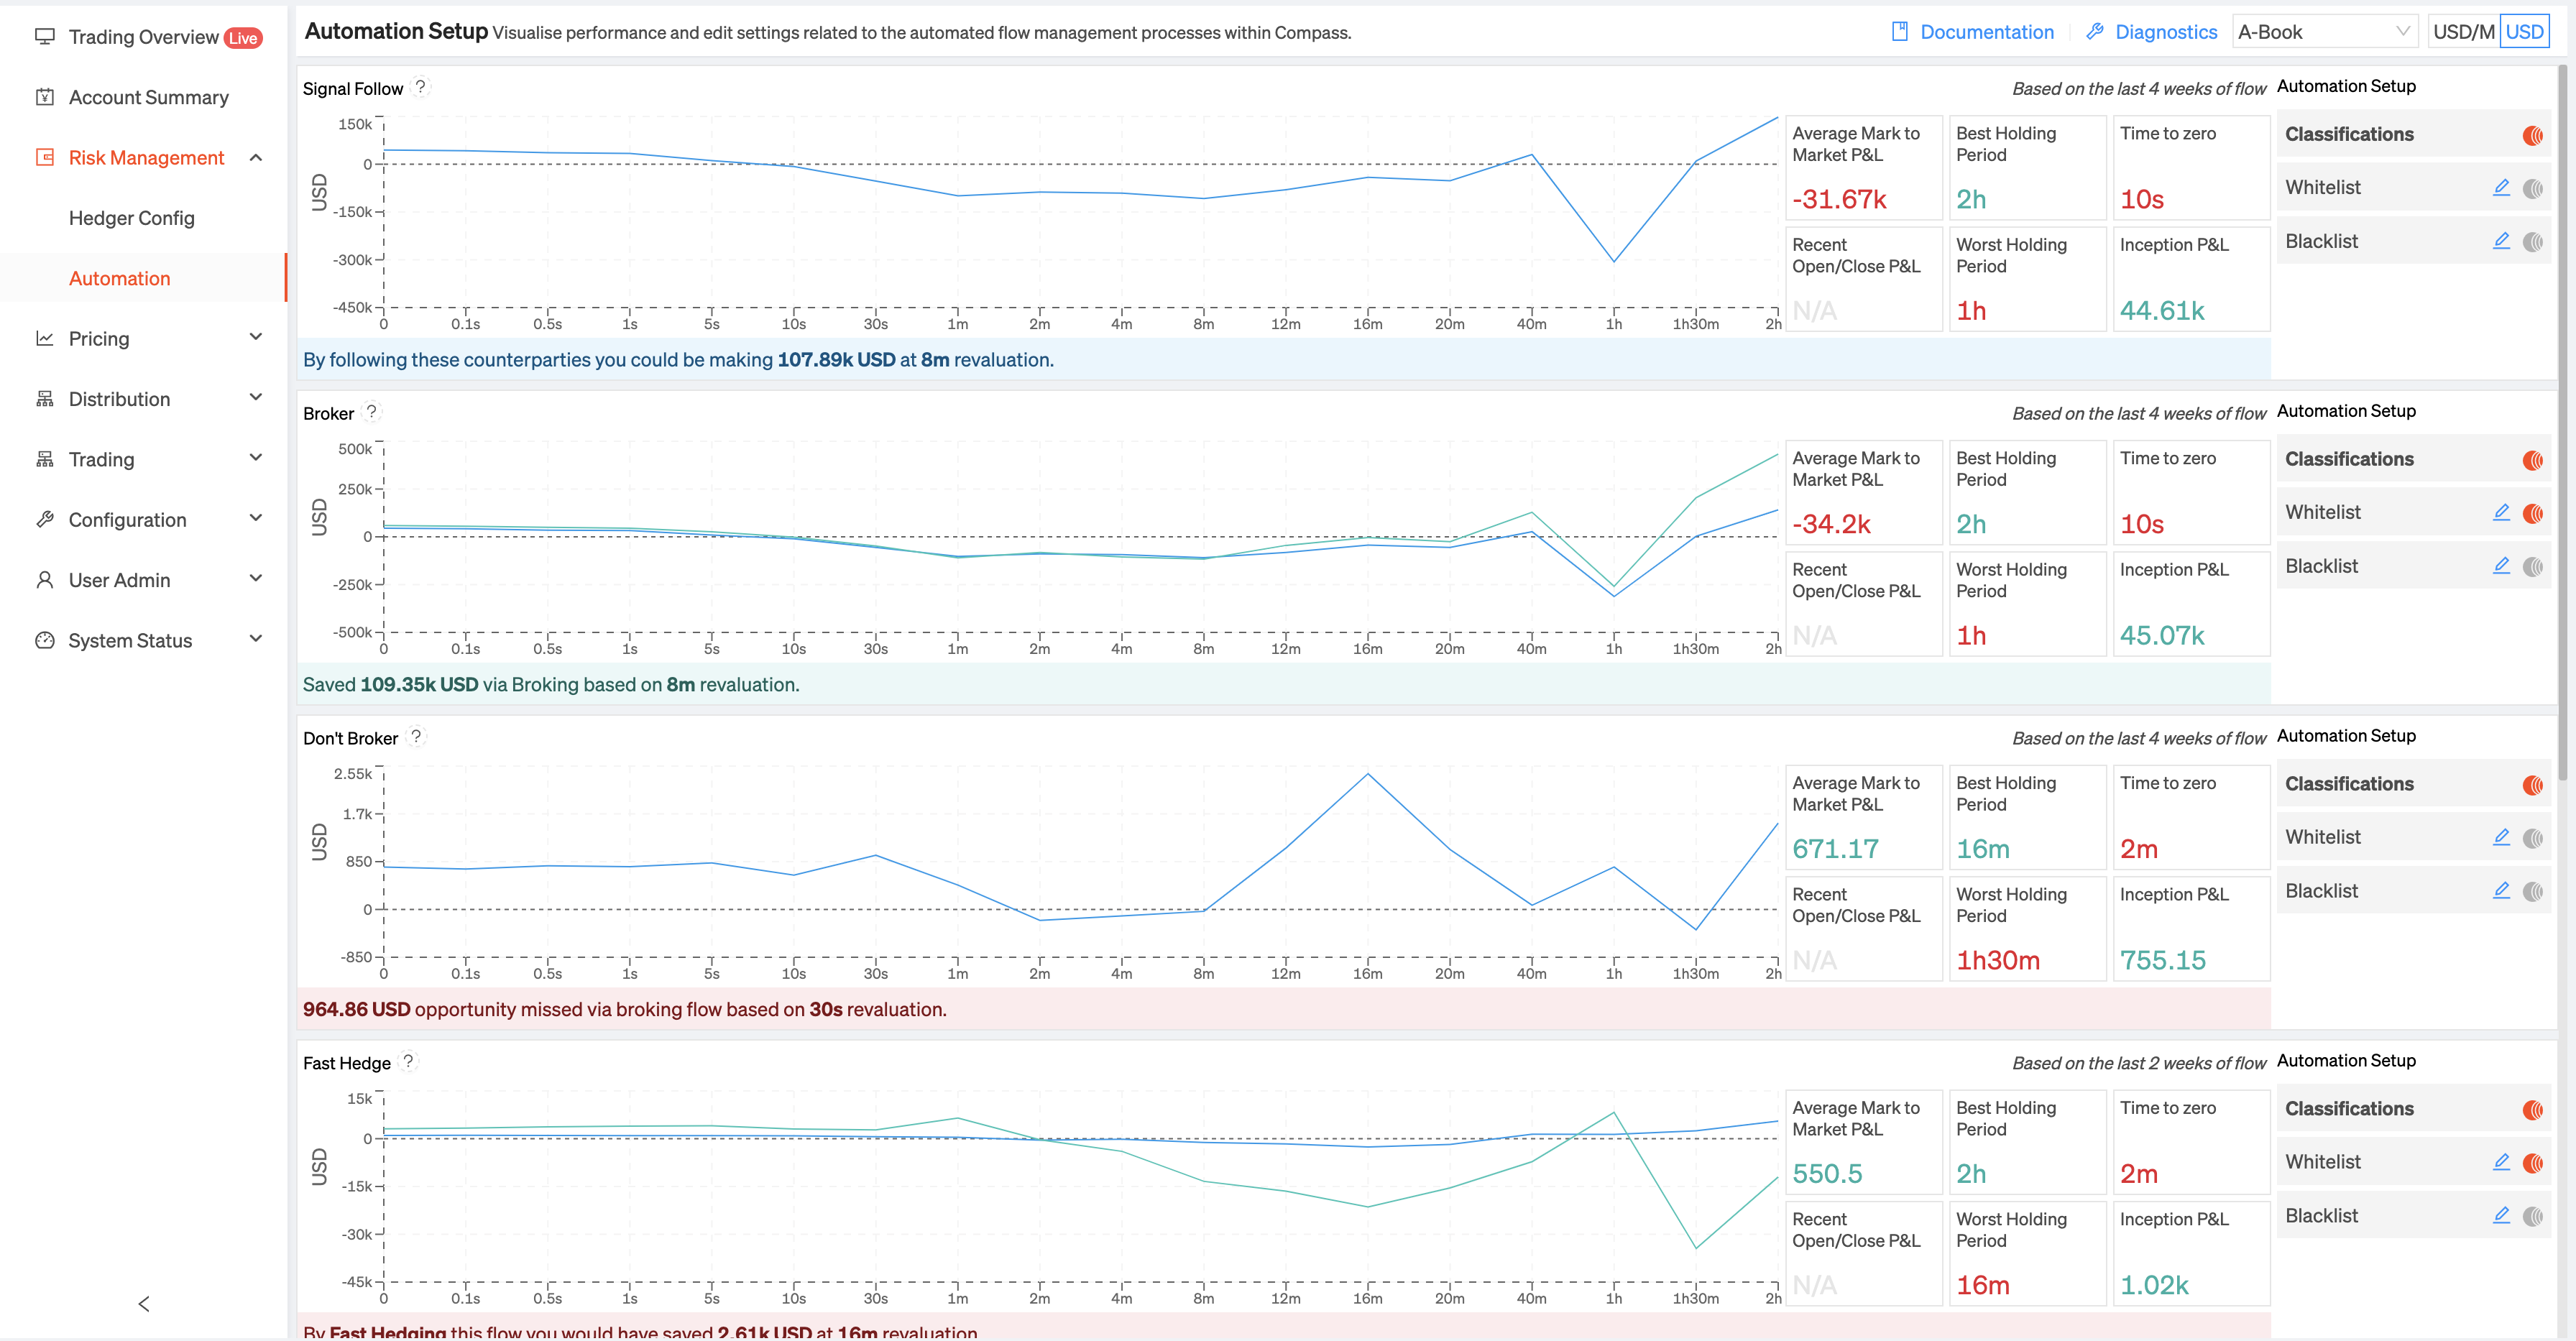Expand Configuration menu chevron
2576x1341 pixels.
256,518
